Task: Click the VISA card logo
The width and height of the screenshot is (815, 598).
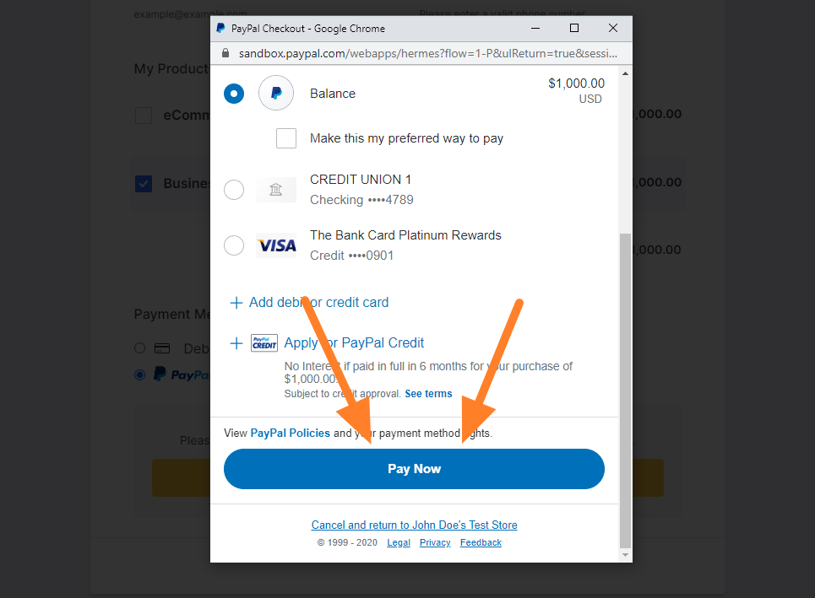Action: (276, 245)
